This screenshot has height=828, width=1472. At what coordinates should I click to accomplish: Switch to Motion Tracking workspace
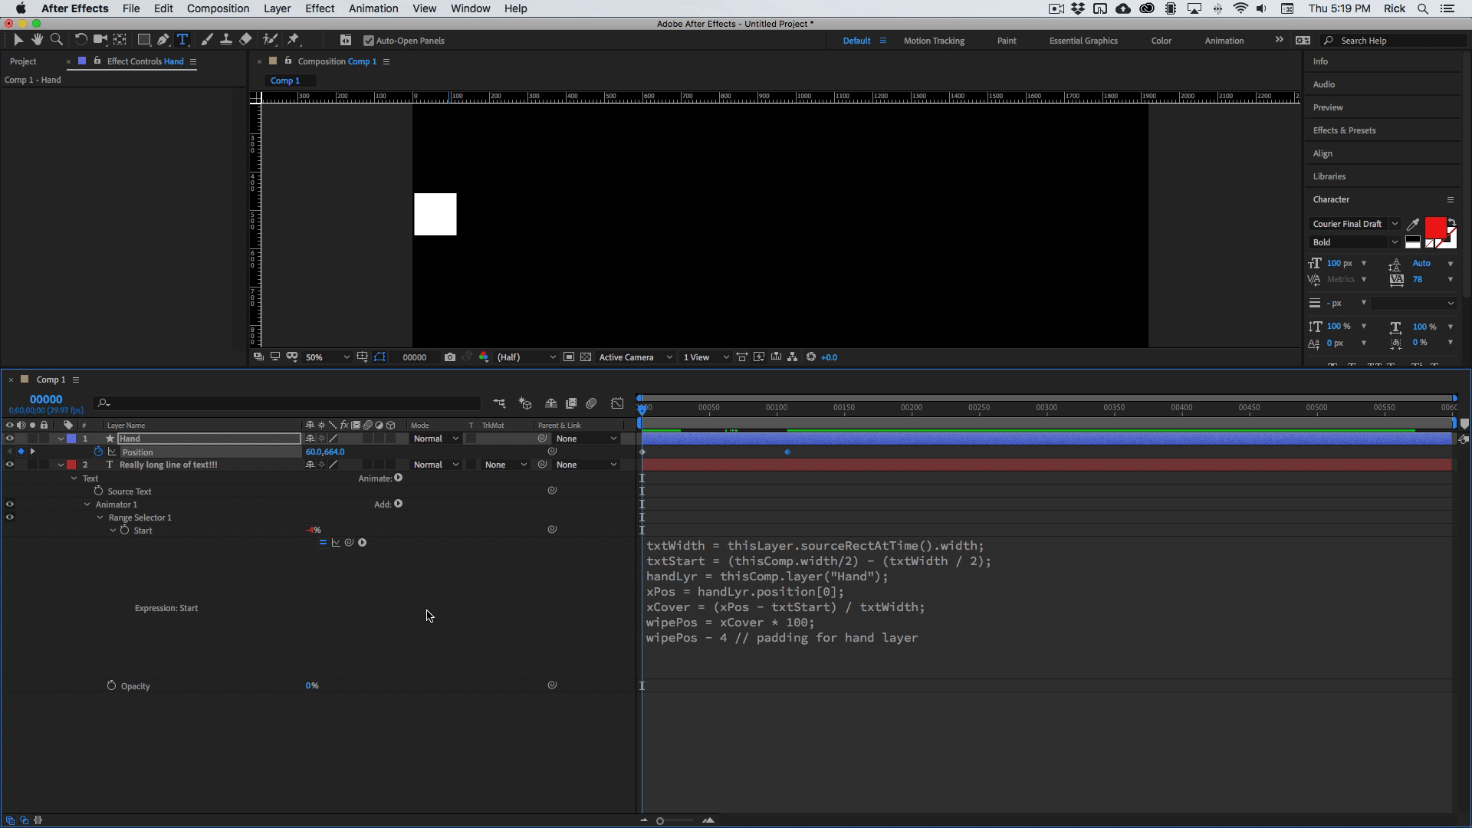(x=933, y=41)
